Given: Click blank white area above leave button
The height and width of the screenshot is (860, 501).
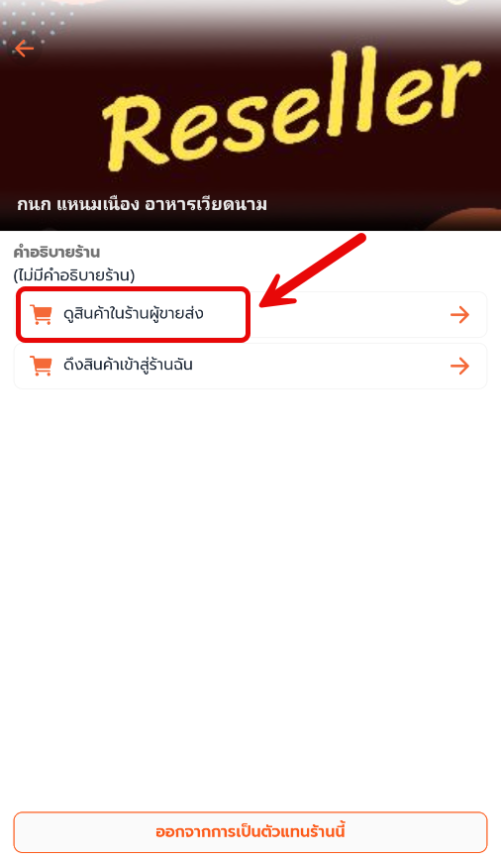Looking at the screenshot, I should click(250, 603).
